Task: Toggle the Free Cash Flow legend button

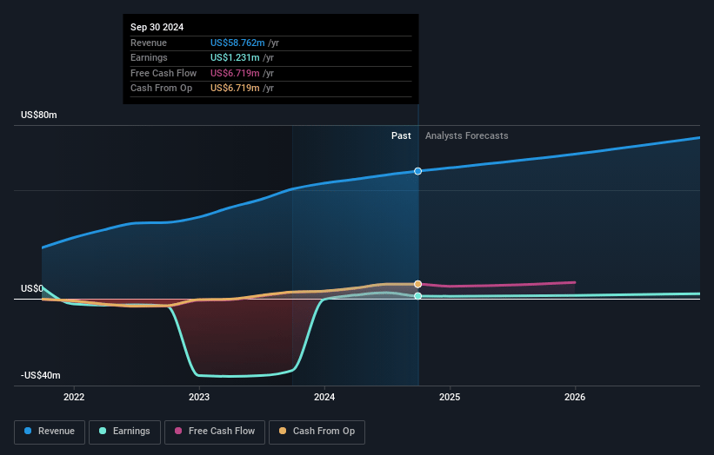Action: tap(215, 432)
